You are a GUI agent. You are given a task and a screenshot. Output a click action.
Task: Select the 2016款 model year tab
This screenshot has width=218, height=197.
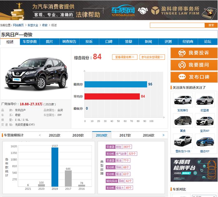pos(149,135)
